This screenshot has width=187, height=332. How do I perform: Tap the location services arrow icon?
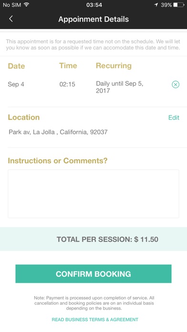tap(156, 5)
